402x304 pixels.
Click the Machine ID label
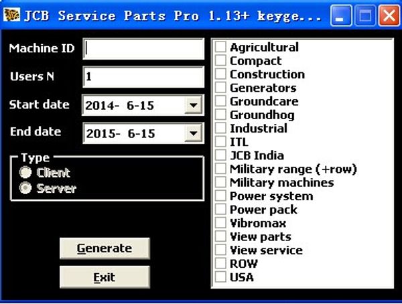click(42, 48)
